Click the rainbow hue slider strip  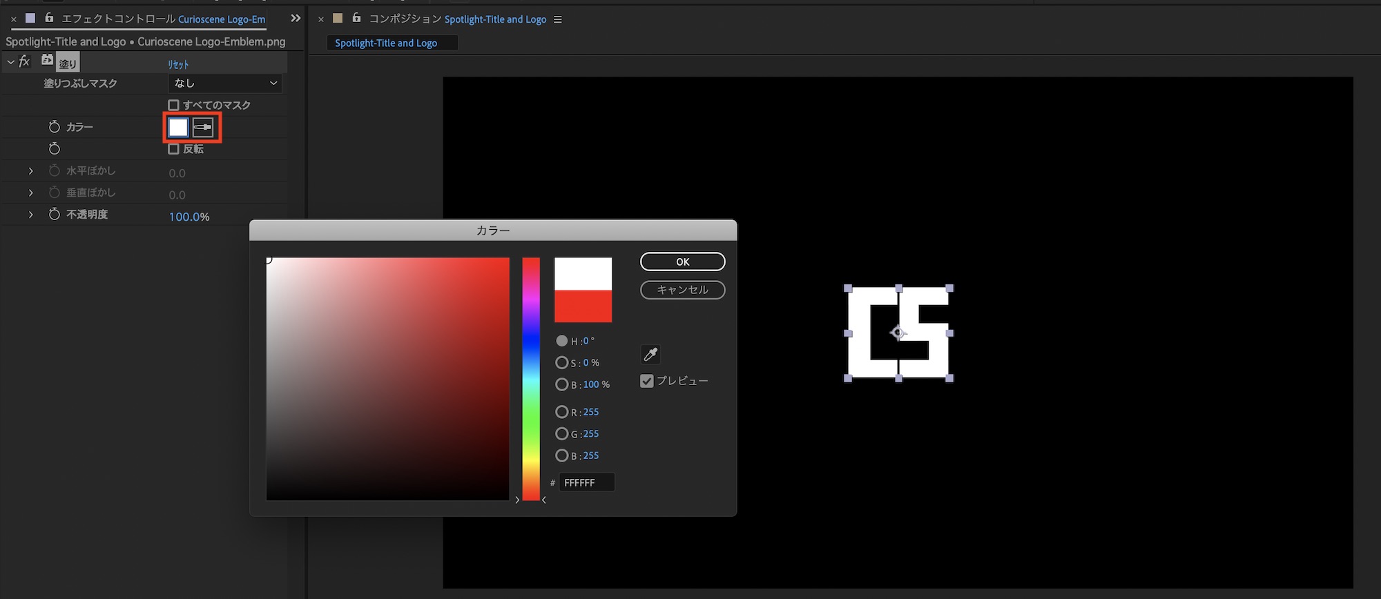531,379
